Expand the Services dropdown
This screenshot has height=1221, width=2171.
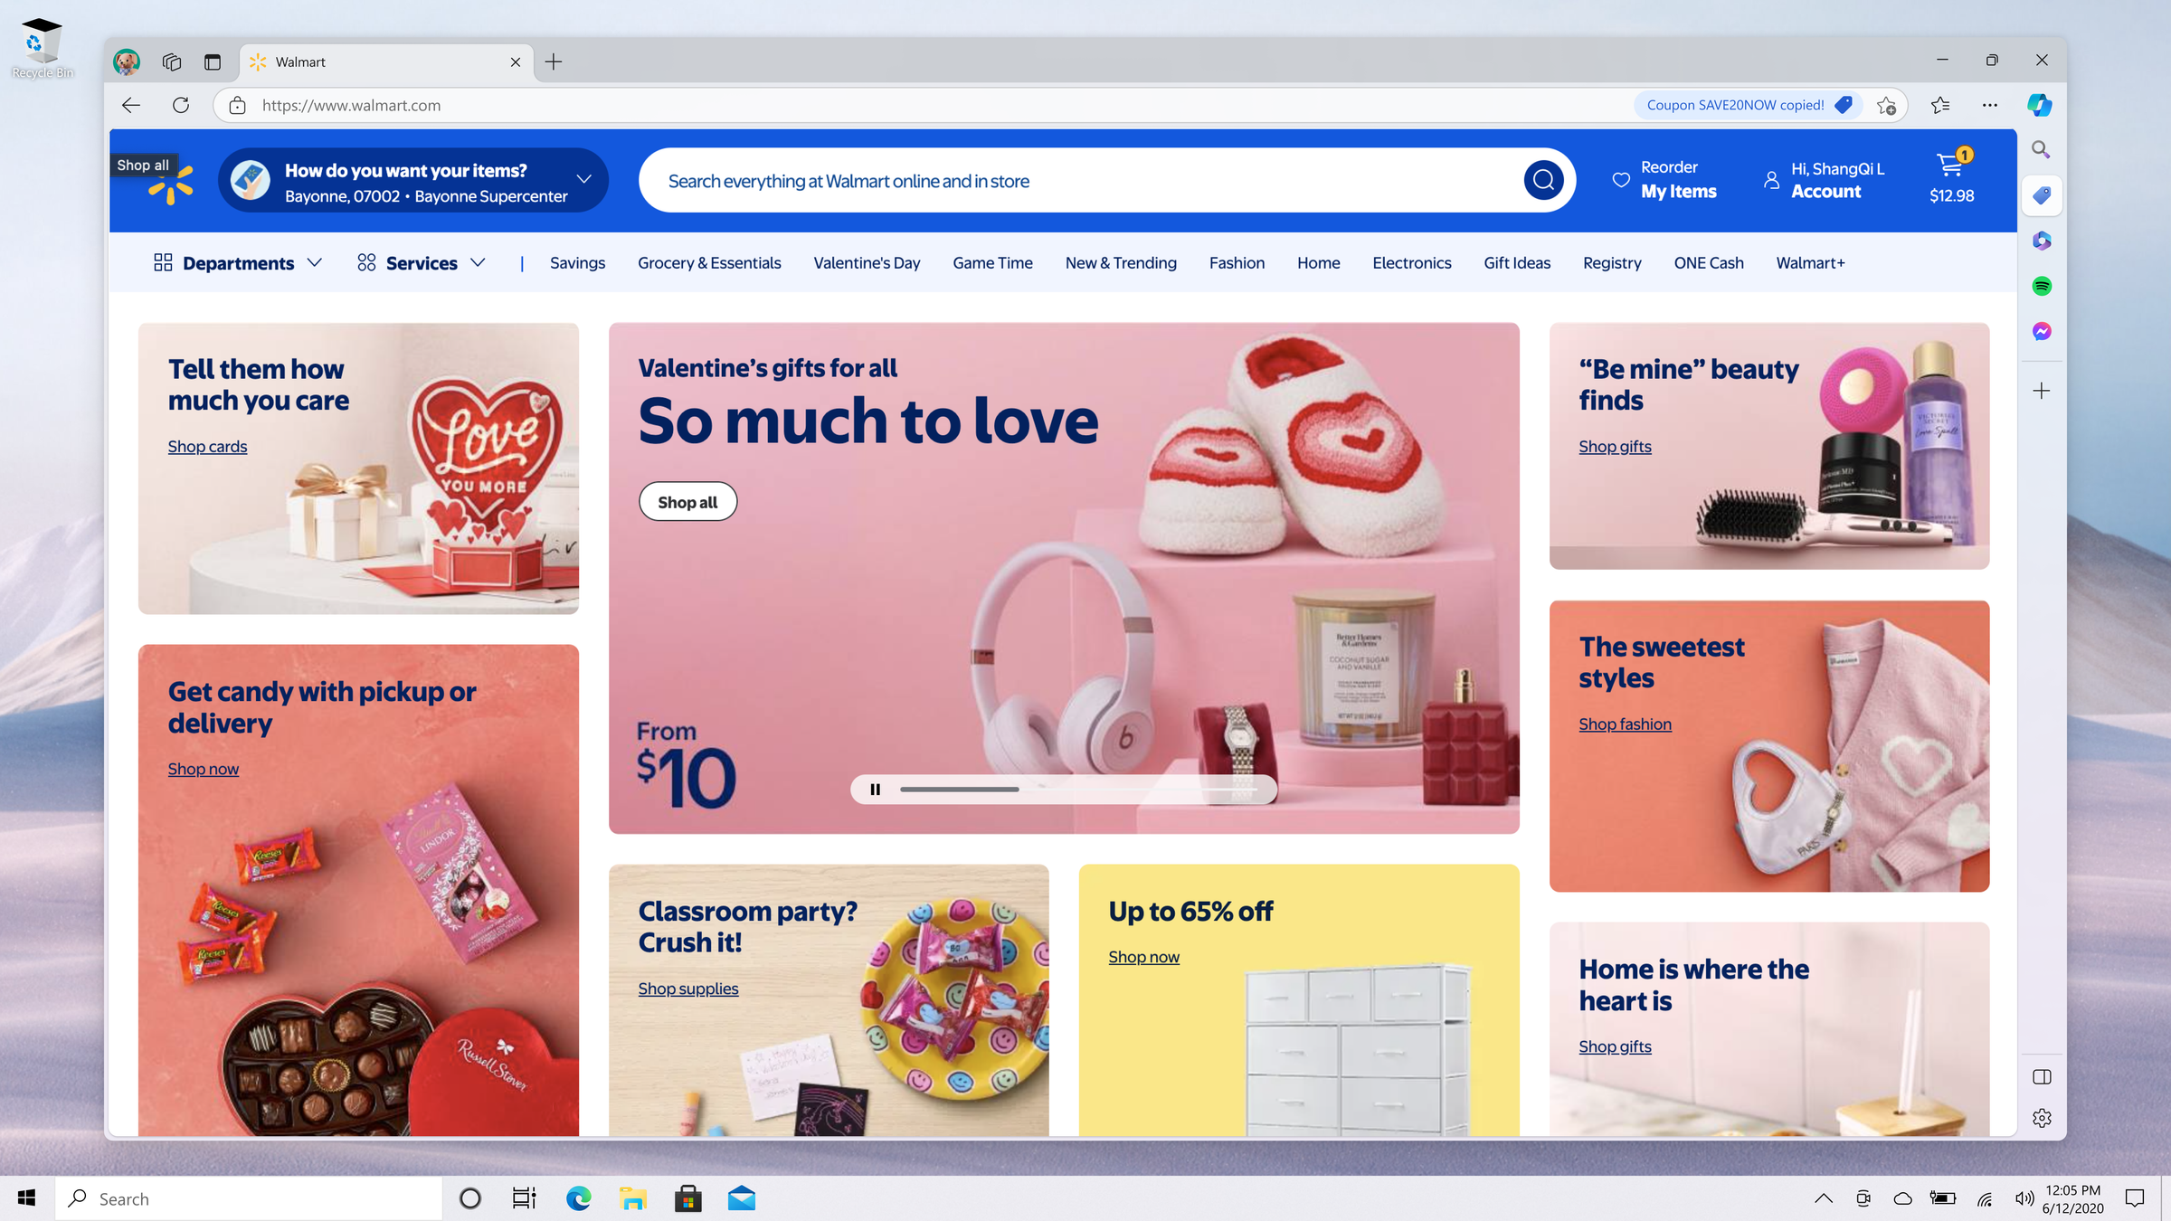[422, 263]
